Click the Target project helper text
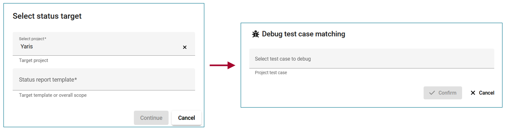Screen dimensions: 507x131 [x=34, y=60]
